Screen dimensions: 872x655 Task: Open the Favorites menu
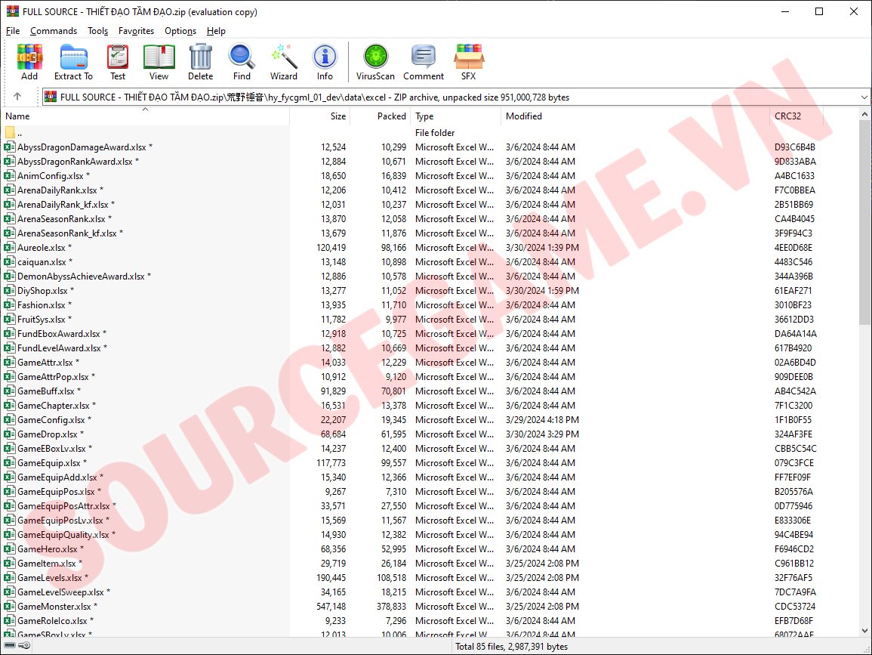[x=136, y=31]
